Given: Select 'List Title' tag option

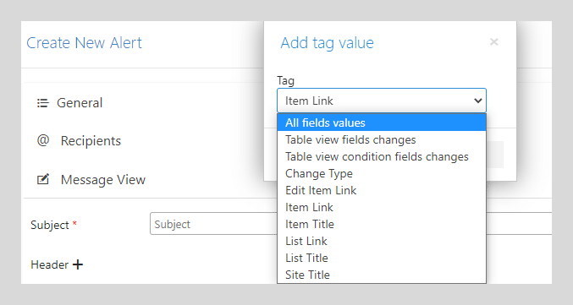Looking at the screenshot, I should point(382,258).
